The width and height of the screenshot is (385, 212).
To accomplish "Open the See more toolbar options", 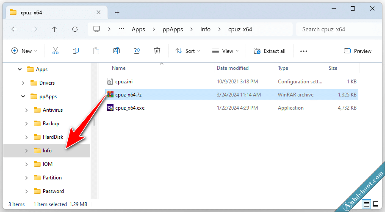I will pyautogui.click(x=304, y=51).
